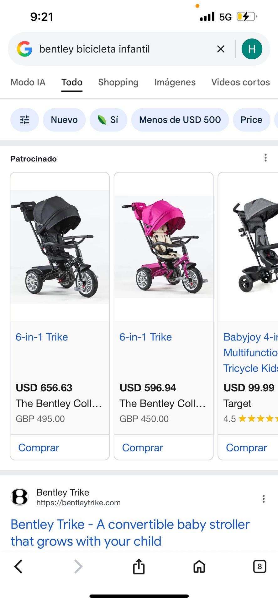Open Bentley Trike result options menu
Screen dimensions: 278x603
(x=264, y=499)
